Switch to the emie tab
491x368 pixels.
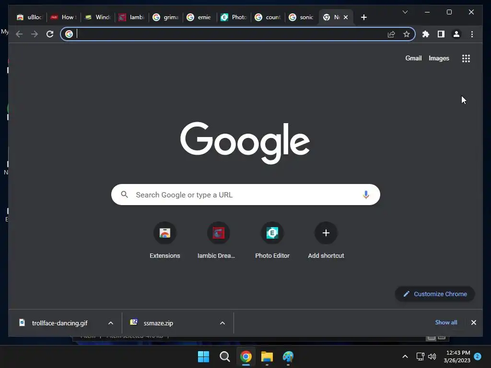coord(200,17)
